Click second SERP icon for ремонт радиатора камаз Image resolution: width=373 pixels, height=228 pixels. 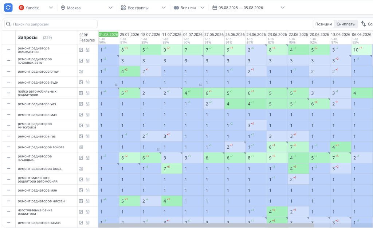click(87, 223)
